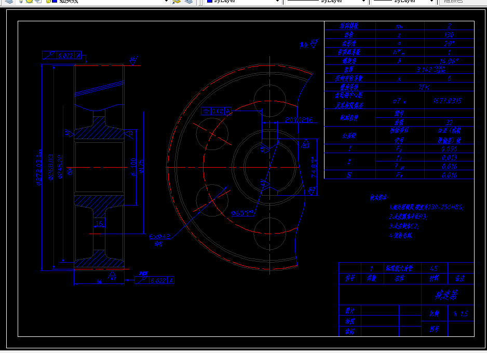
Task: Click the Make Object's Layer Current icon
Action: tap(177, 1)
